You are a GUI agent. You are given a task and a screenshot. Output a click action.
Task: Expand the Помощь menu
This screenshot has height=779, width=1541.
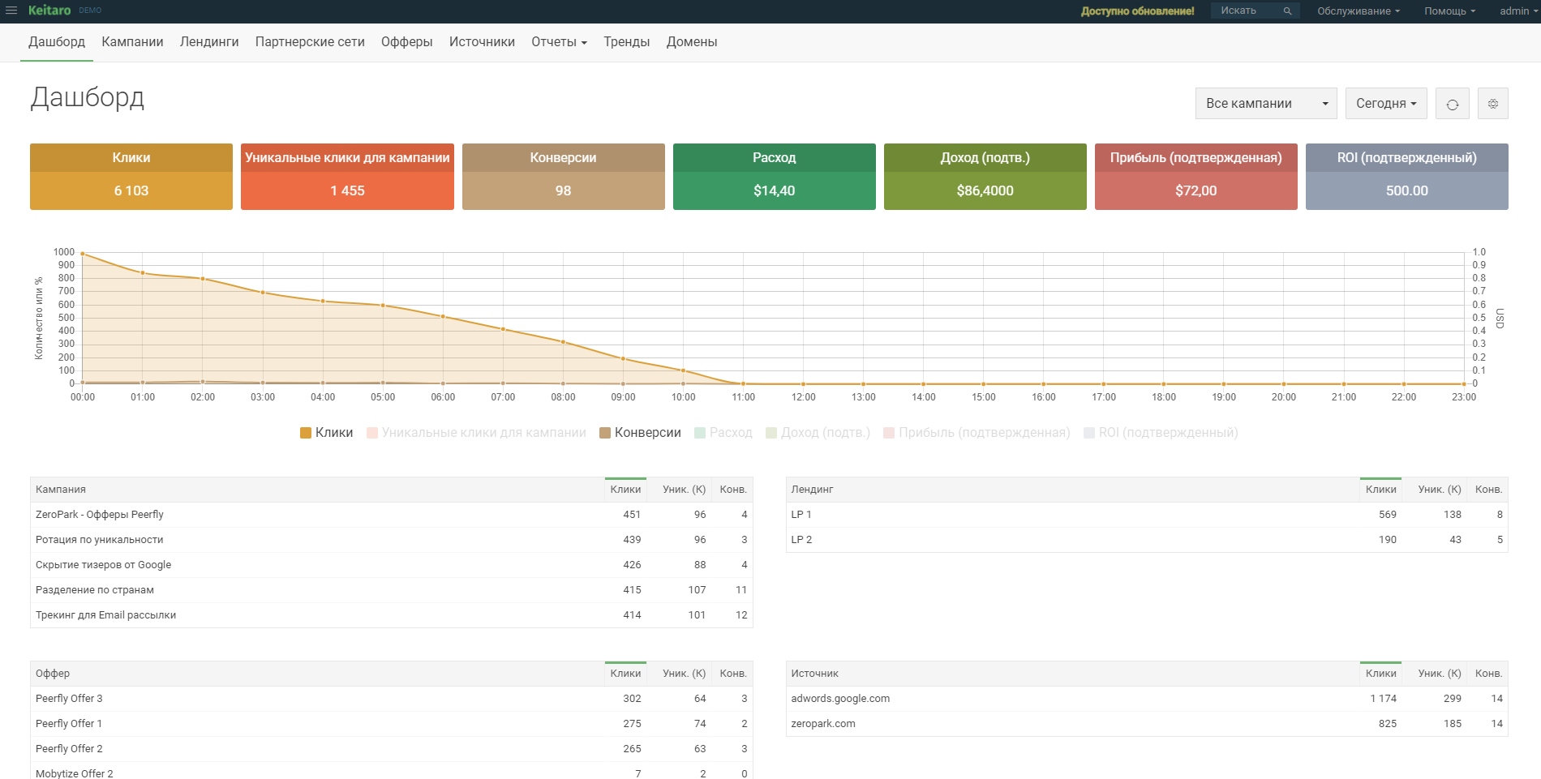[x=1449, y=11]
